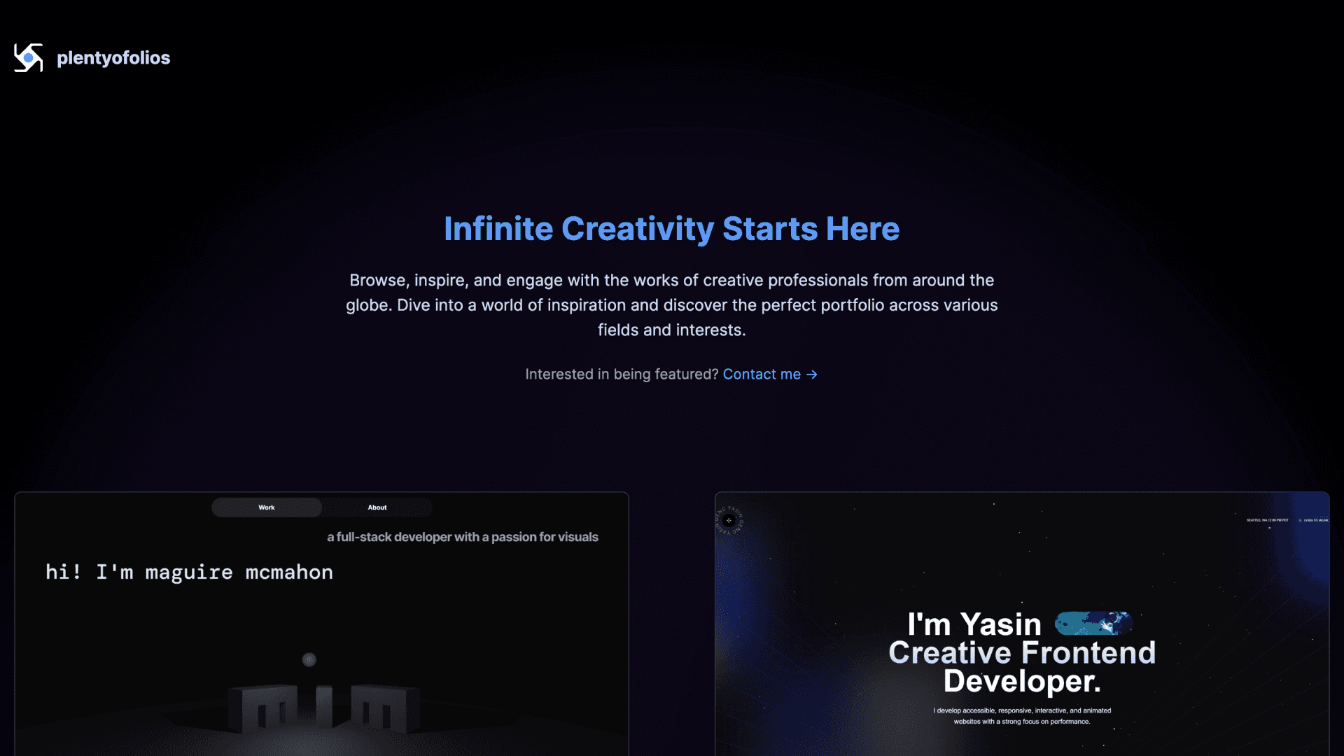Click the hi! I'm maguire mcmahon text
Viewport: 1344px width, 756px height.
point(189,572)
